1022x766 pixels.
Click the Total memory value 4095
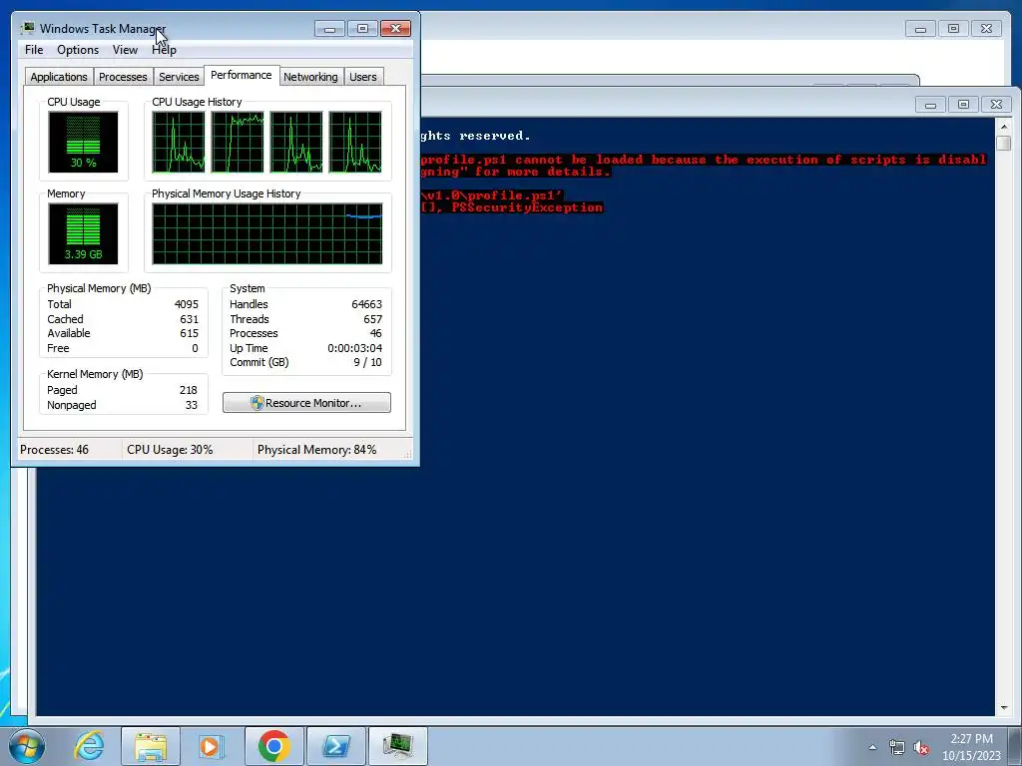pyautogui.click(x=187, y=304)
